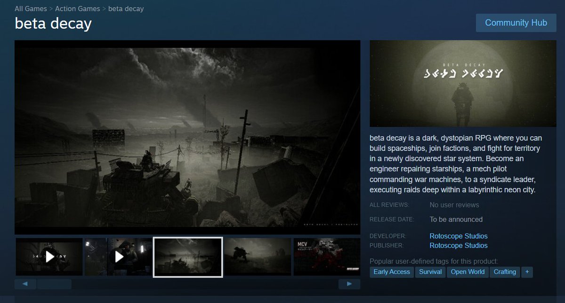Click the 'ALL REVIEWS:' label

[389, 205]
